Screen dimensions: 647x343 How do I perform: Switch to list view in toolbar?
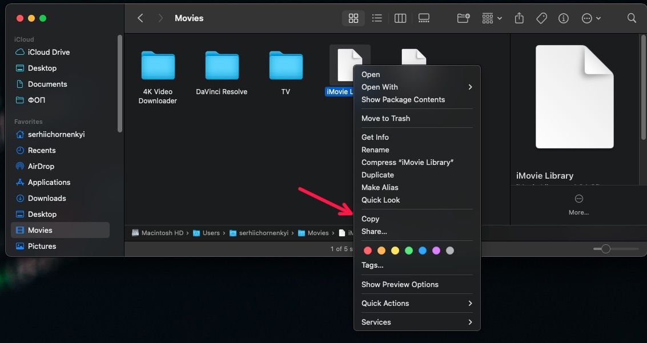click(x=377, y=18)
